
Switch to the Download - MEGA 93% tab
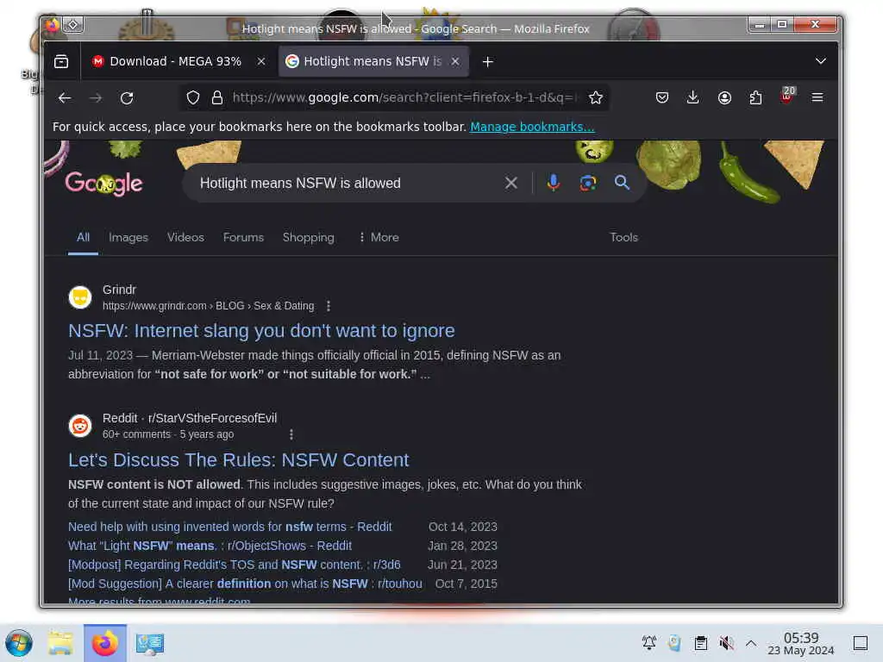point(174,61)
